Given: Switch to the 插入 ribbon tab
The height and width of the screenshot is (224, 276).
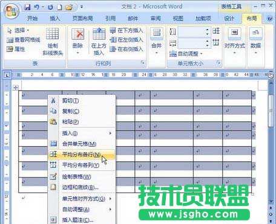Looking at the screenshot, I should click(x=55, y=19).
